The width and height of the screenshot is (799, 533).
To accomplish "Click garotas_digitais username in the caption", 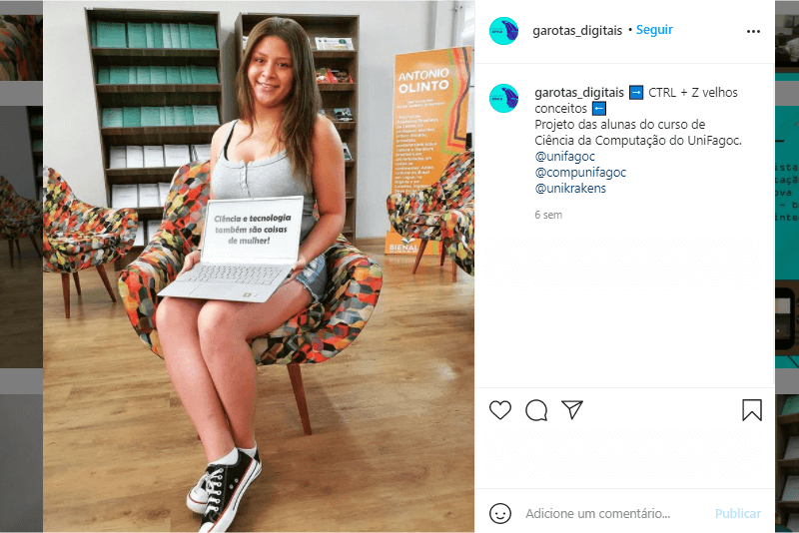I will tap(579, 93).
